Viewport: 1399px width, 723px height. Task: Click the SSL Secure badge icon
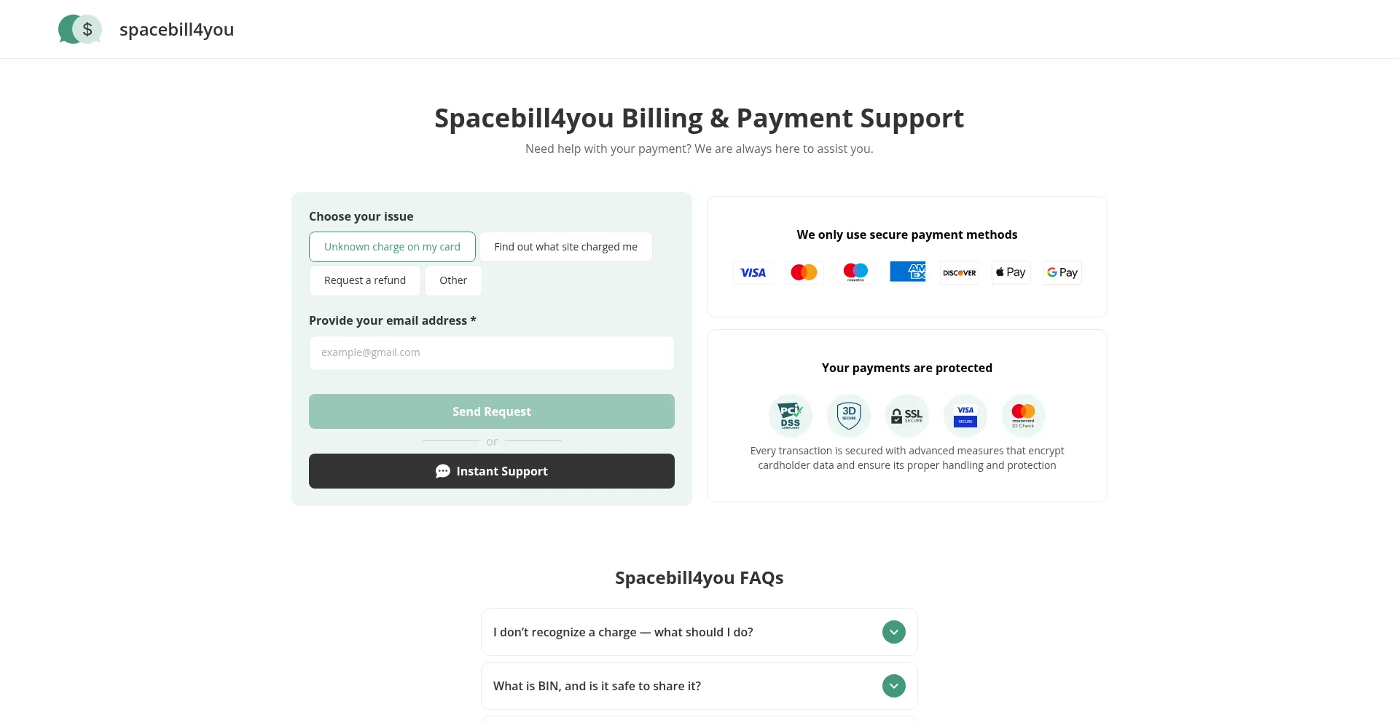(x=907, y=416)
